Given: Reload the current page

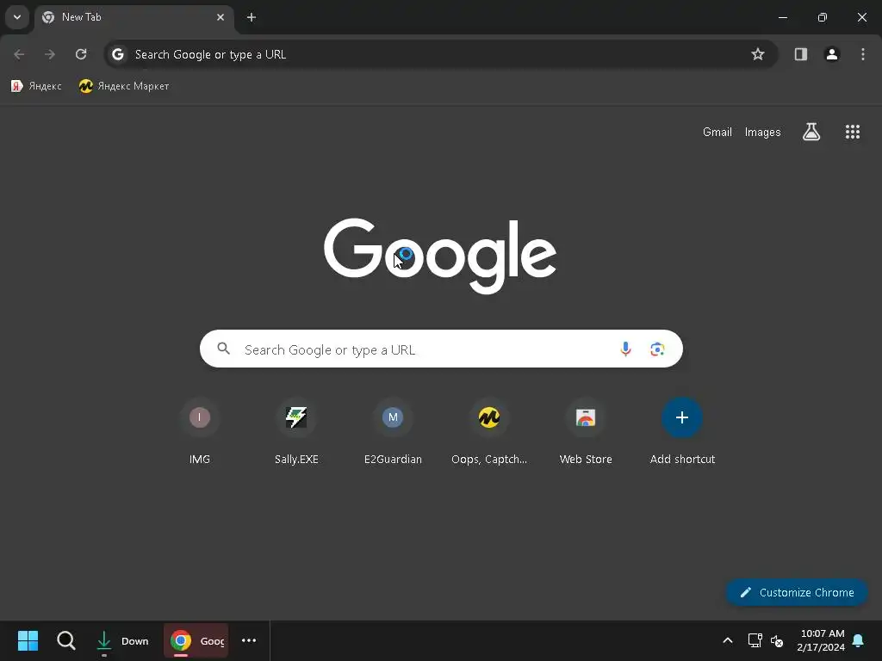Looking at the screenshot, I should click(x=81, y=54).
